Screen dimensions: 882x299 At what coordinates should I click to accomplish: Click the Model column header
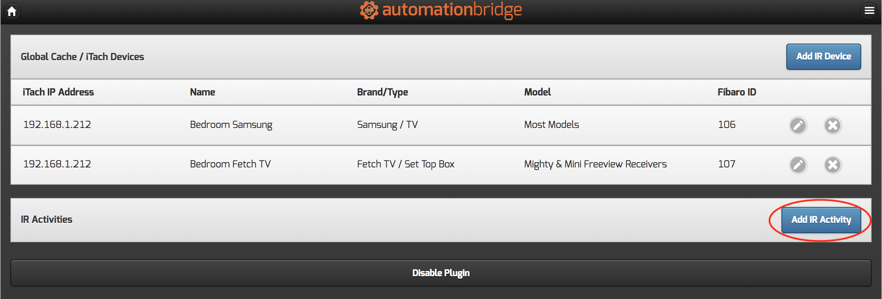tap(537, 92)
